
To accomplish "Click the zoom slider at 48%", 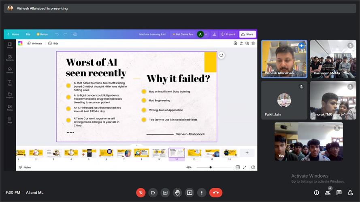I will pos(211,167).
